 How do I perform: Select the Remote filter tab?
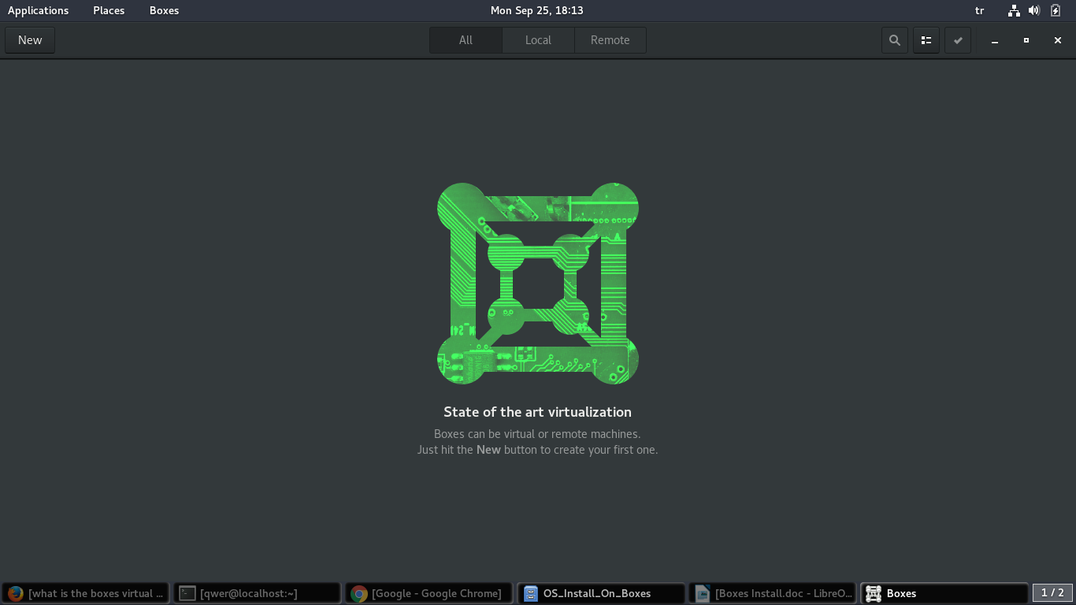[x=610, y=40]
